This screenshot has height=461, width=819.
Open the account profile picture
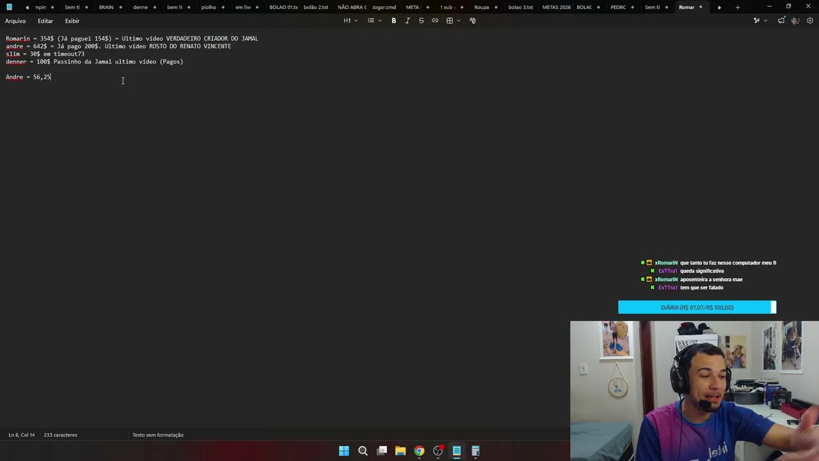pyautogui.click(x=795, y=20)
